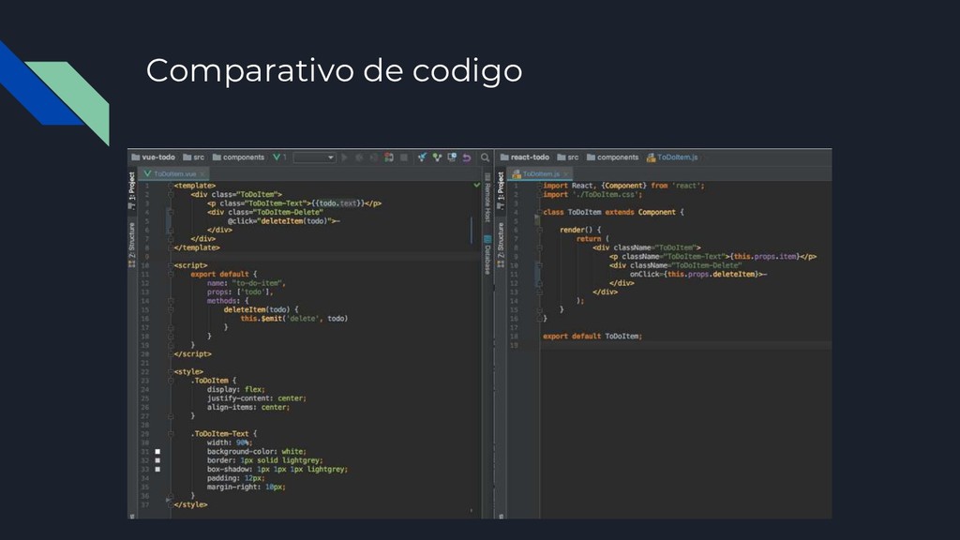Open the Database side panel

click(487, 255)
